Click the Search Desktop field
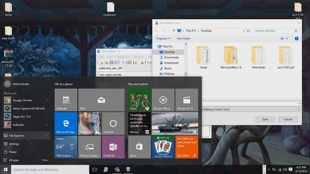310x174 pixels. (276, 31)
